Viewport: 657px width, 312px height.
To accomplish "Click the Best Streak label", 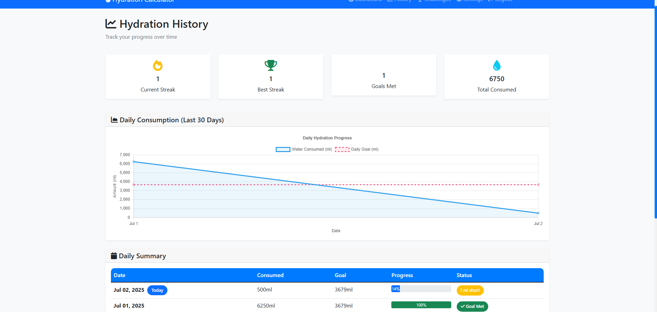I will pyautogui.click(x=271, y=90).
